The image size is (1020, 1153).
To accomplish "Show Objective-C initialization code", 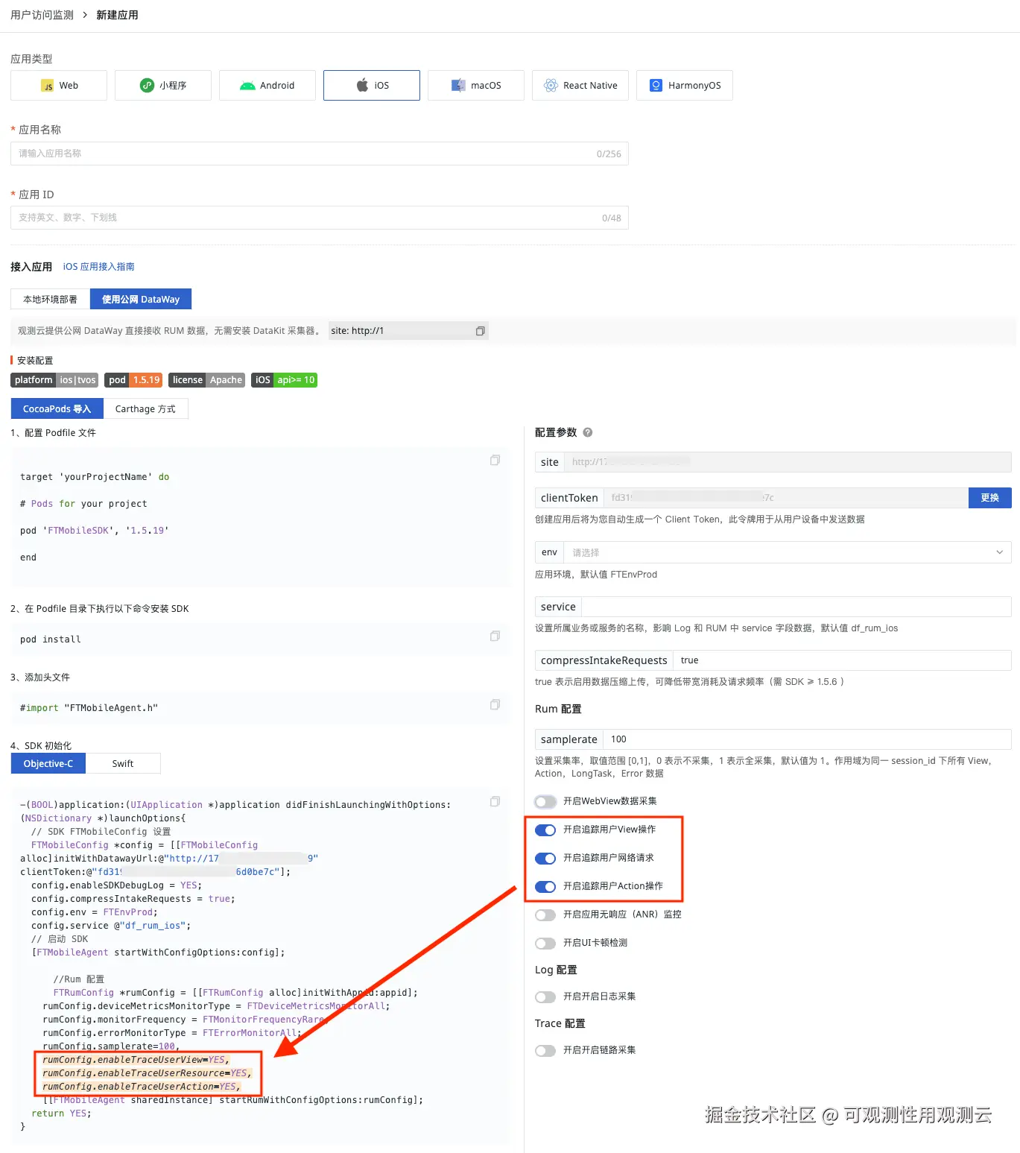I will coord(48,764).
